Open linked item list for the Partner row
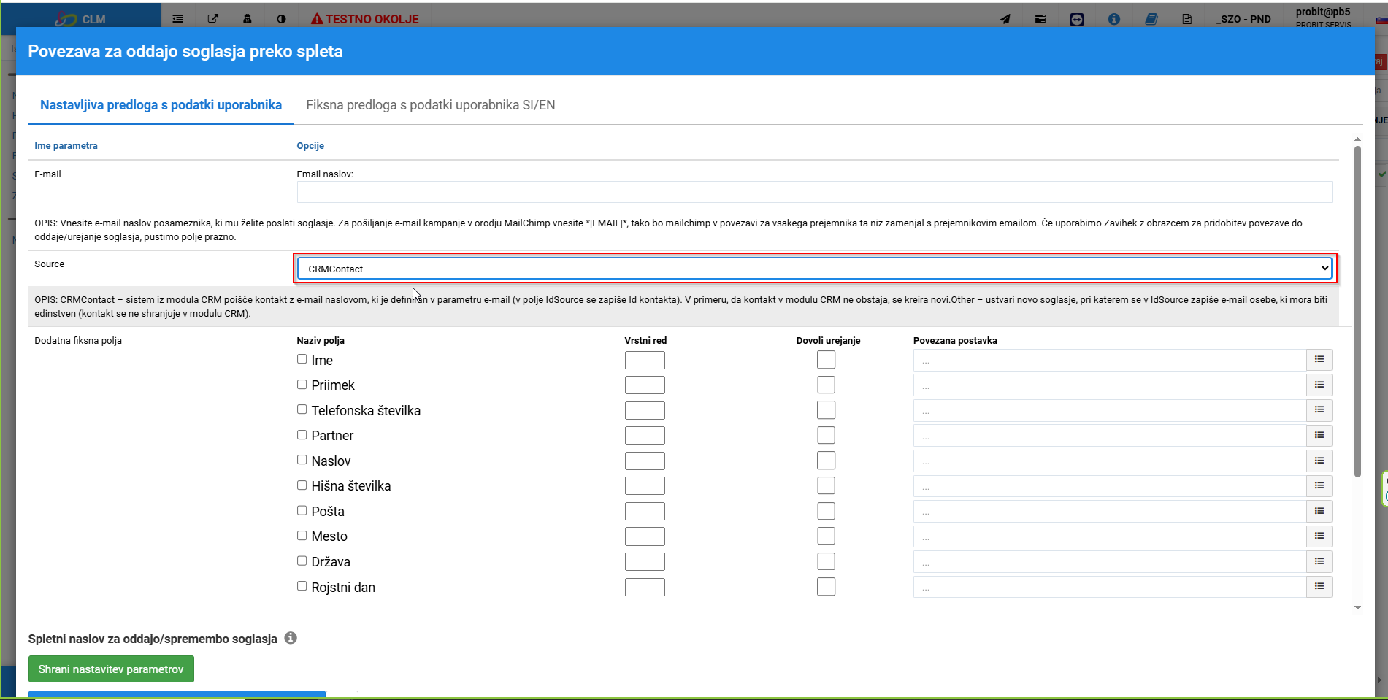Viewport: 1388px width, 700px height. (x=1319, y=435)
